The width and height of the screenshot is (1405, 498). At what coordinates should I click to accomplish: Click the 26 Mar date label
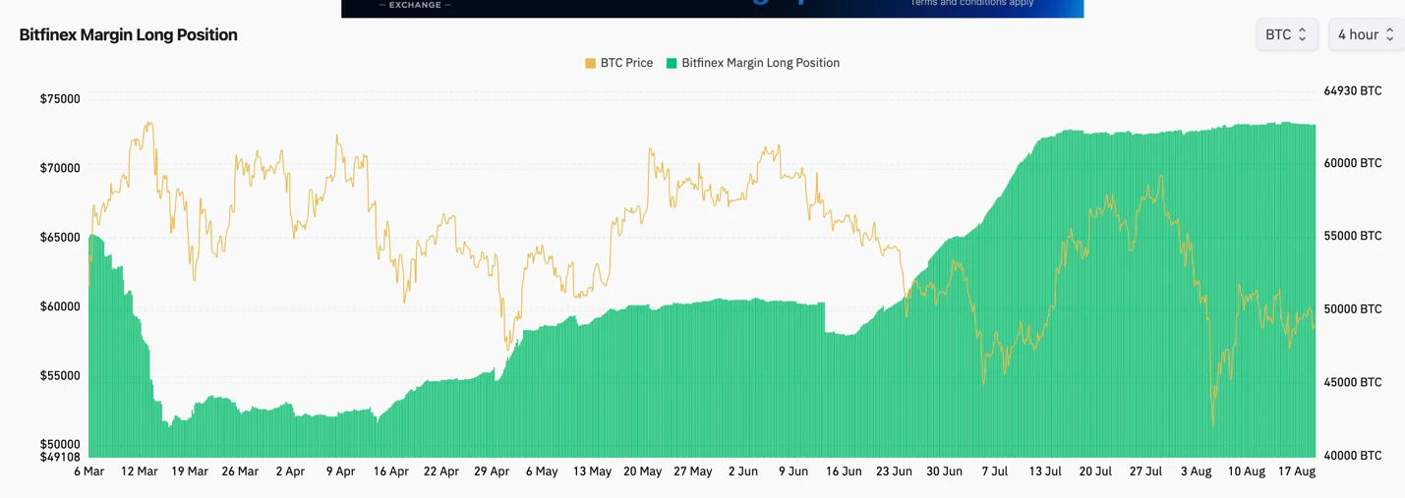tap(240, 471)
